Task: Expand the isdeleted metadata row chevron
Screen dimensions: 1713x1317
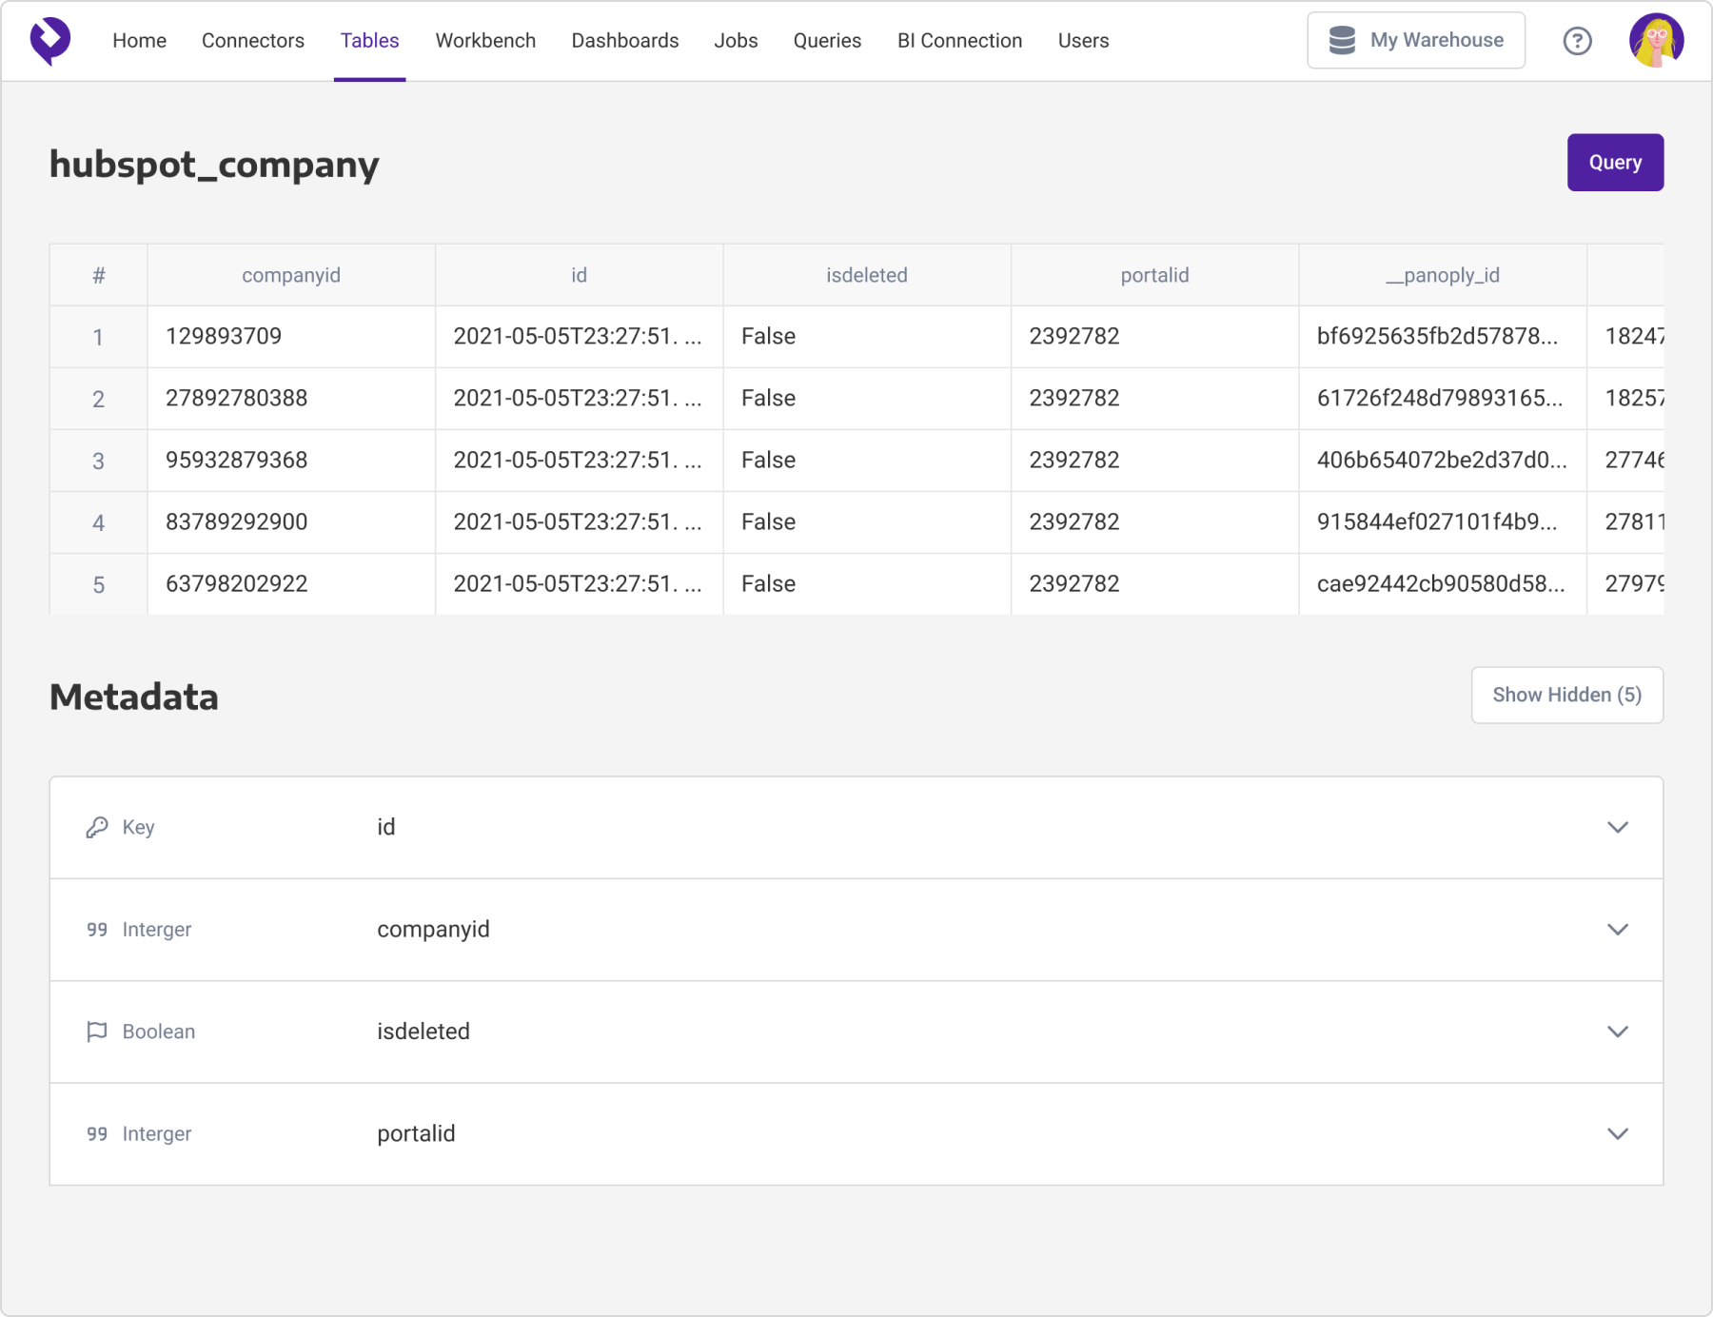Action: (1618, 1032)
